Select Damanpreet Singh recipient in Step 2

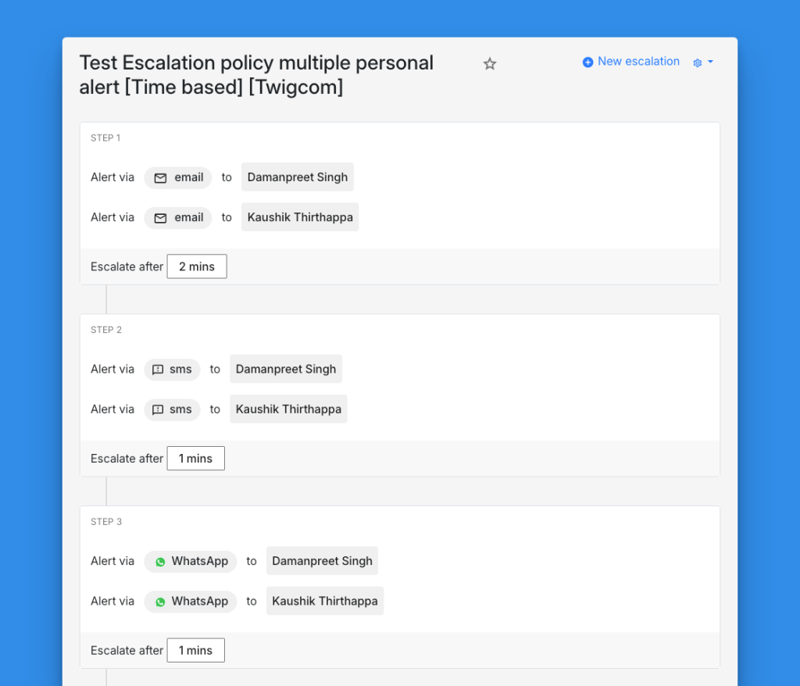(x=286, y=369)
